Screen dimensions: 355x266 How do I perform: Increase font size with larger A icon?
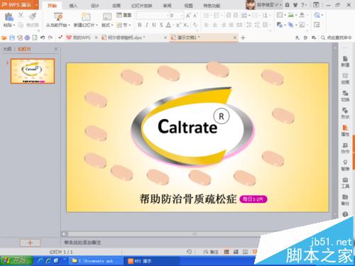point(188,16)
